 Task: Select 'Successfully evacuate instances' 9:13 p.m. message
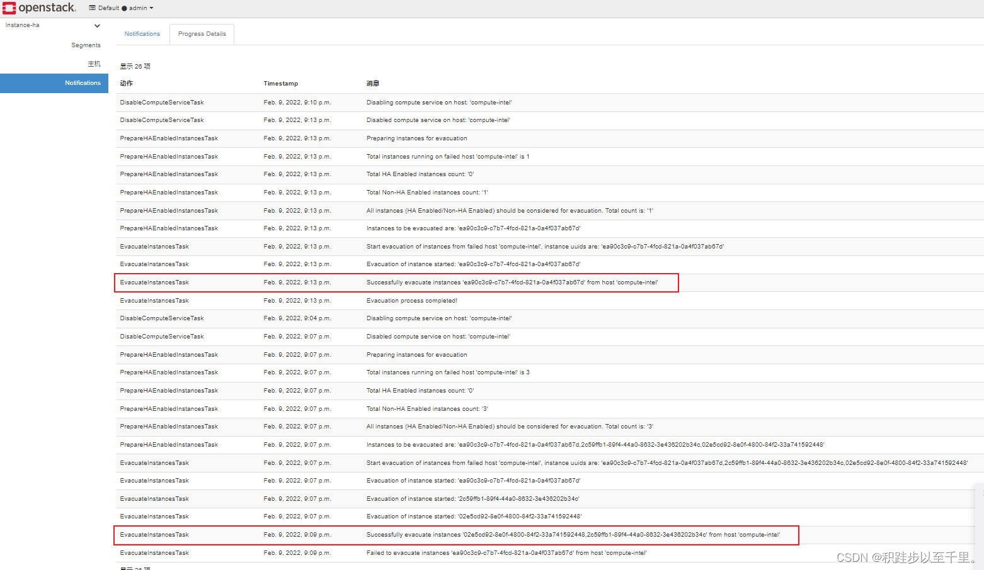pos(512,282)
